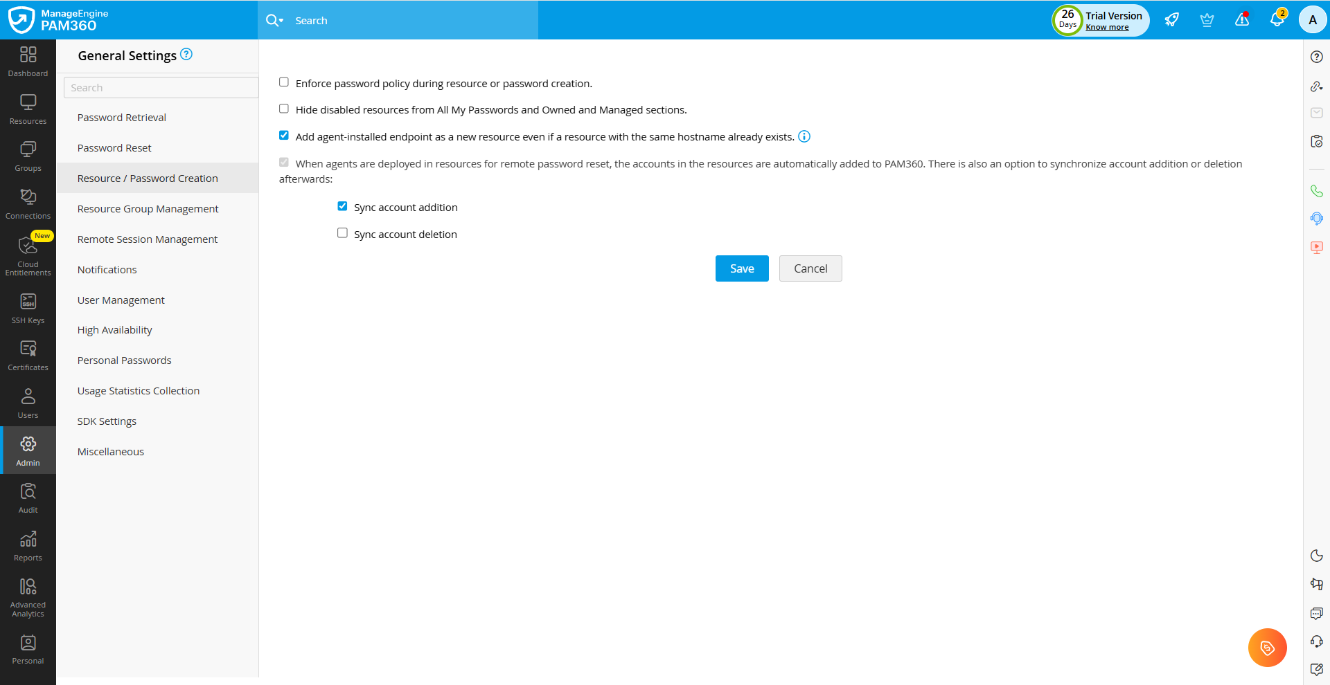Click the settings search input field
The height and width of the screenshot is (685, 1330).
point(160,87)
